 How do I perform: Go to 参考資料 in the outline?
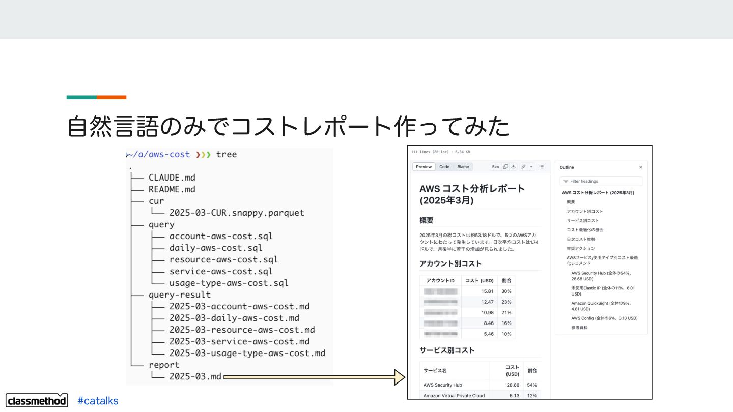pyautogui.click(x=579, y=328)
